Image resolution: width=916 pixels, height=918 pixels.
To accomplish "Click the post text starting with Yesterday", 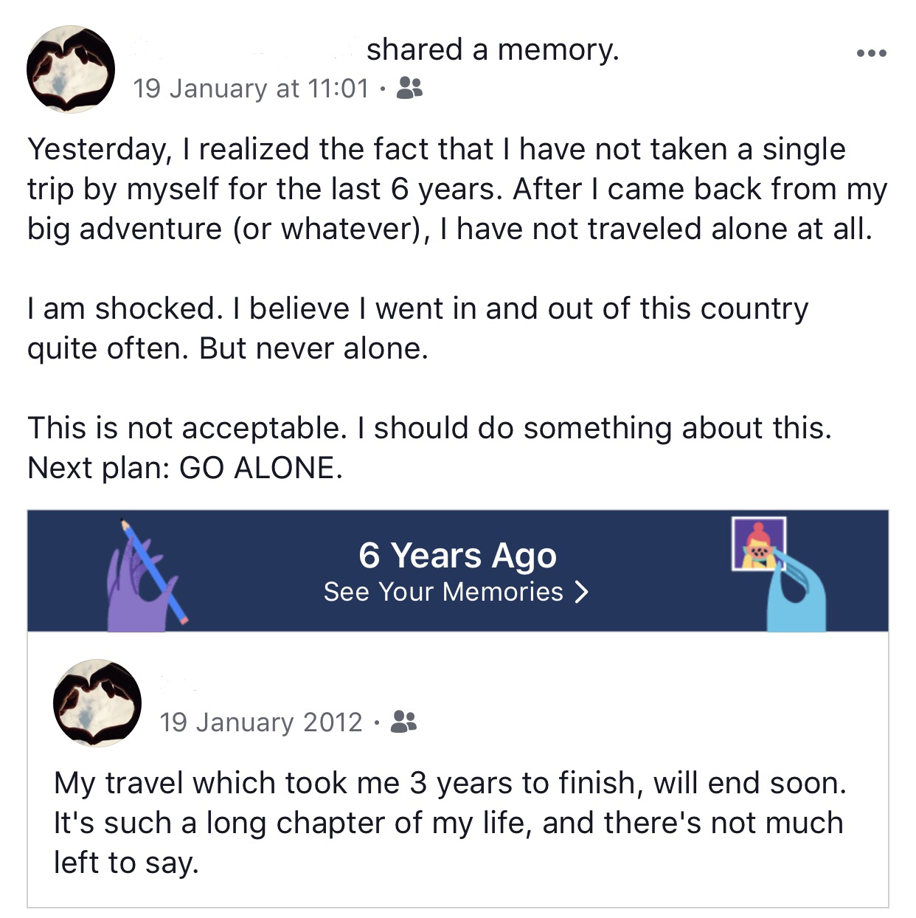I will click(457, 189).
